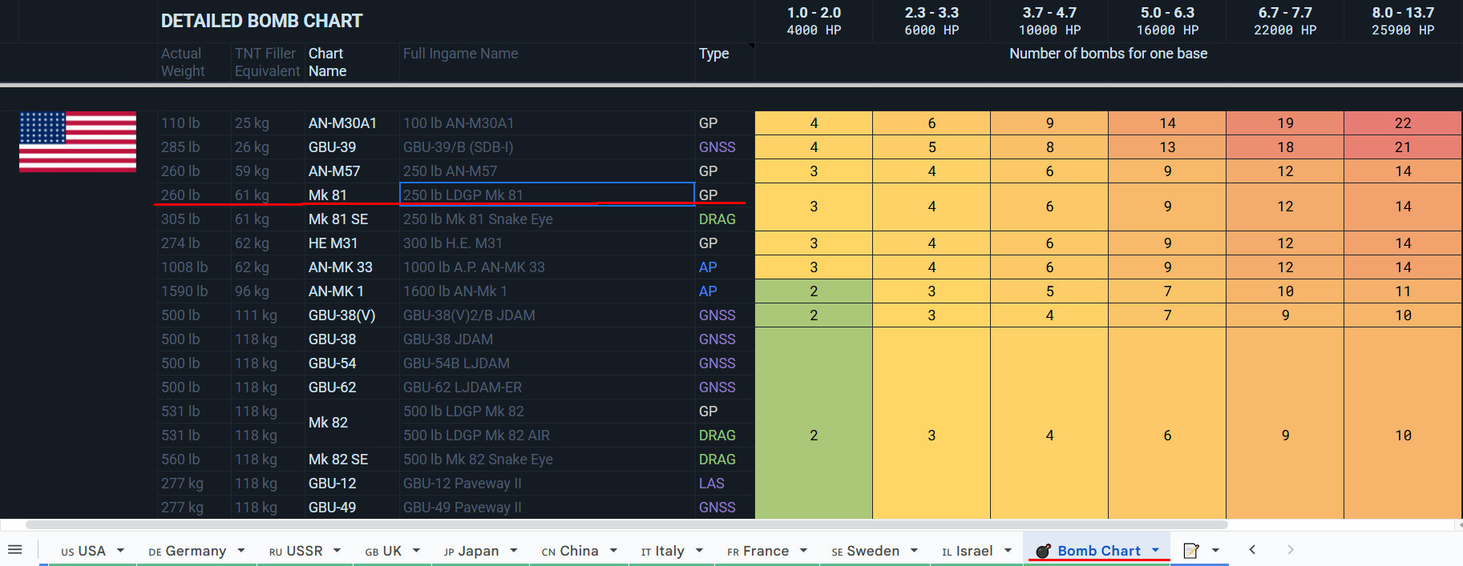The width and height of the screenshot is (1463, 566).
Task: Select the 'Chart Name' header cell
Action: [x=352, y=62]
